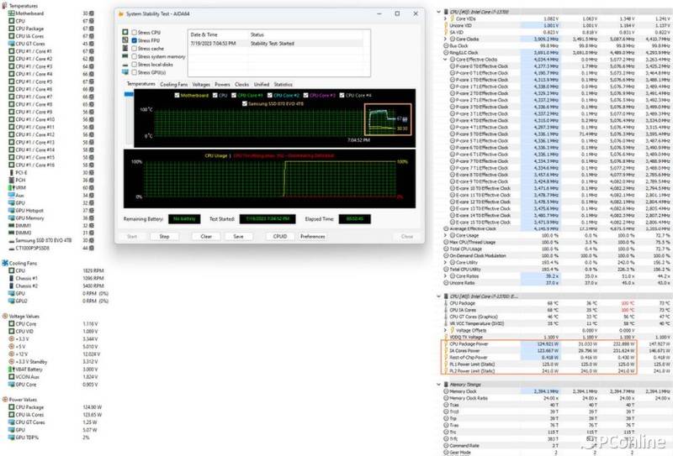Screen dimensions: 673x456
Task: Toggle the Samsung SSD 870 EVO graph checkbox
Action: pyautogui.click(x=245, y=104)
